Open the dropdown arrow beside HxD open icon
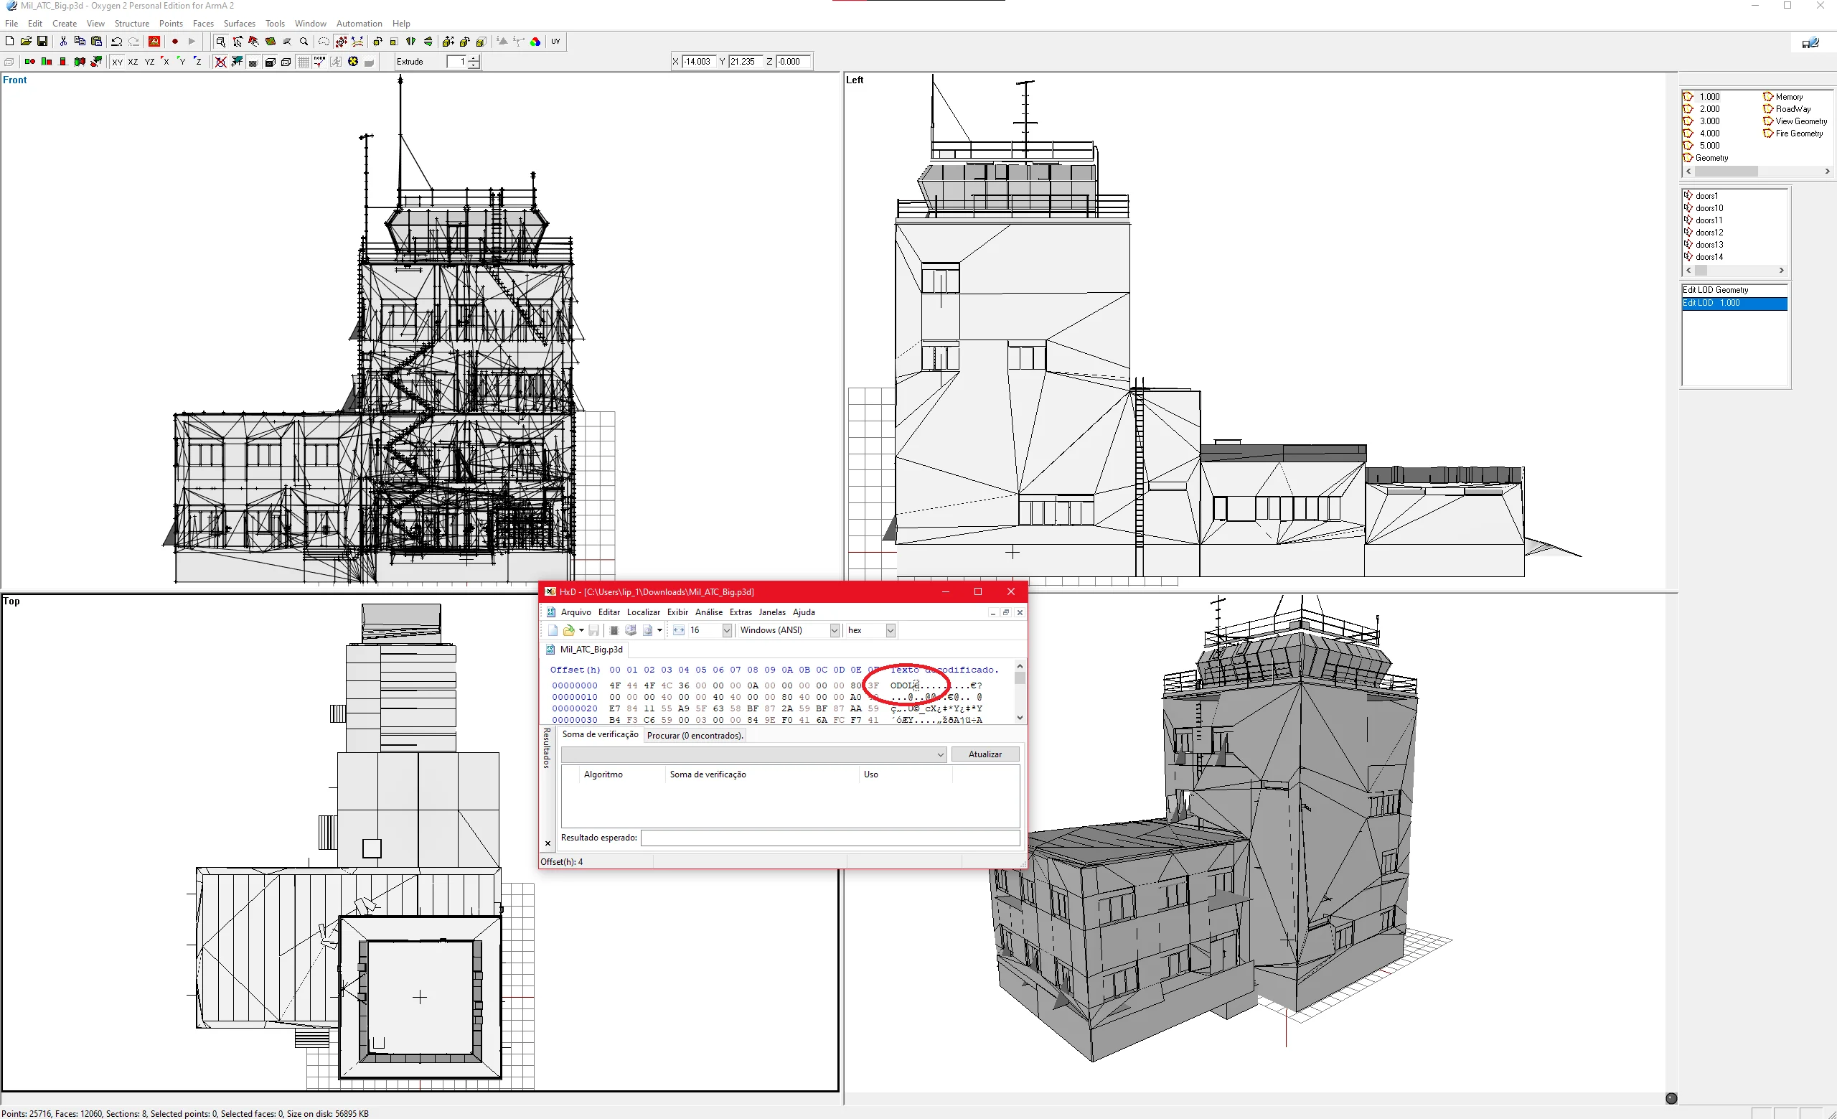Image resolution: width=1837 pixels, height=1119 pixels. tap(581, 631)
